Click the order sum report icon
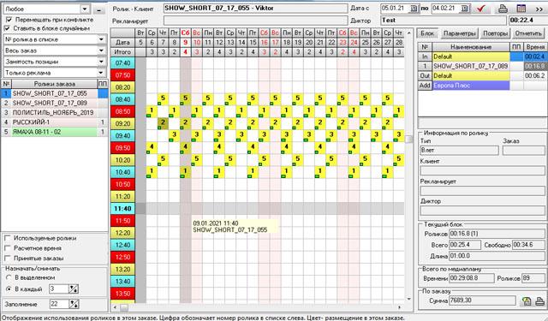The width and height of the screenshot is (548, 321). (x=527, y=301)
